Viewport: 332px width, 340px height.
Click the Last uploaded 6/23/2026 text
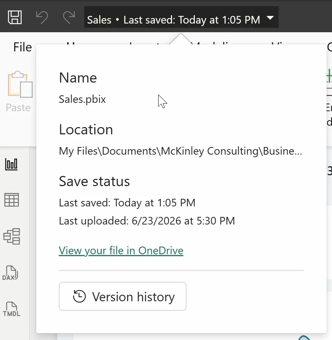147,221
